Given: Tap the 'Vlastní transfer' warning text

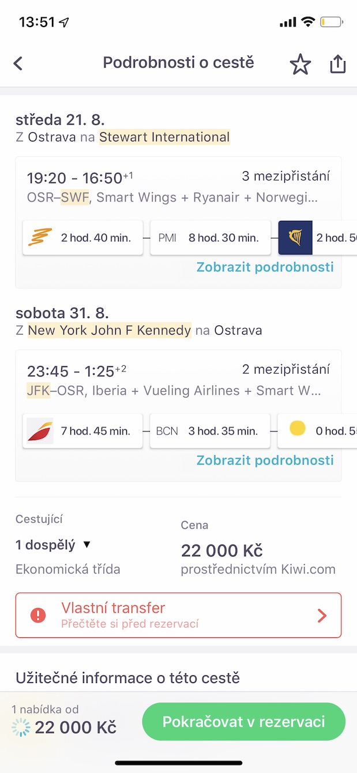Looking at the screenshot, I should coord(113,608).
